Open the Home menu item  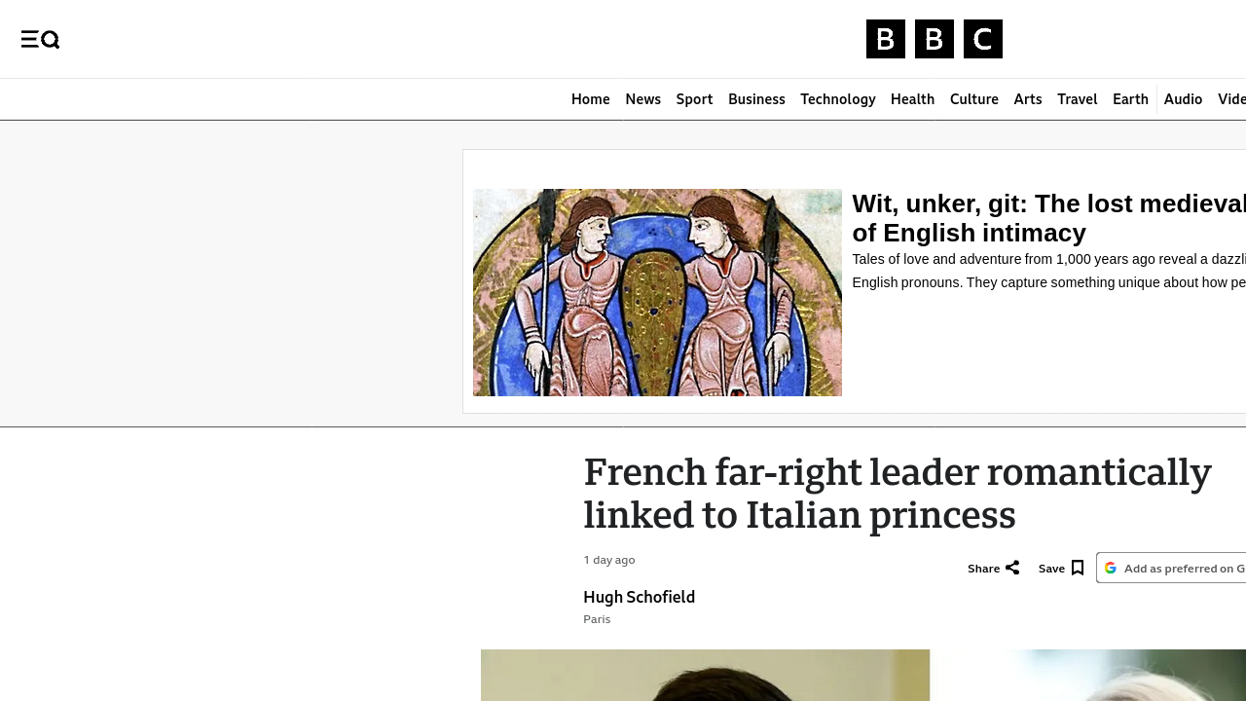[x=590, y=99]
